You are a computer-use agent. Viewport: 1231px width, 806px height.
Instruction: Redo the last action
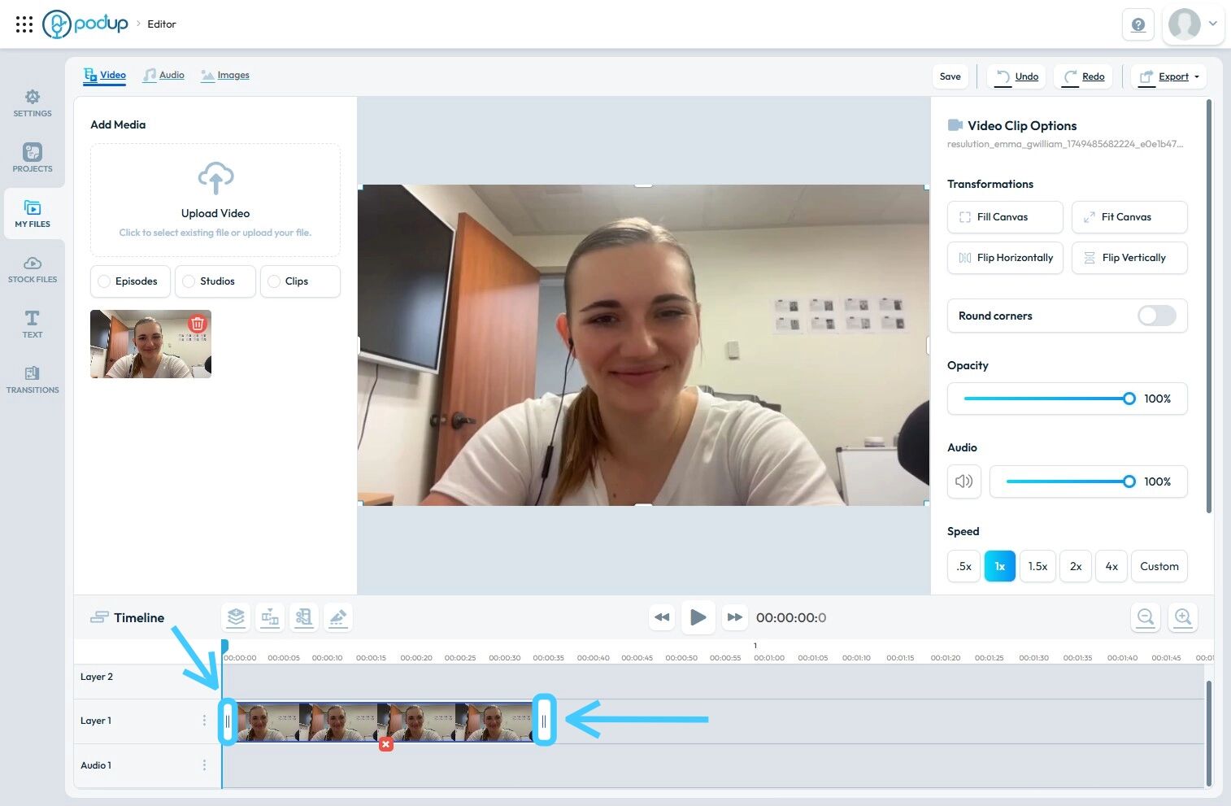[x=1084, y=76]
